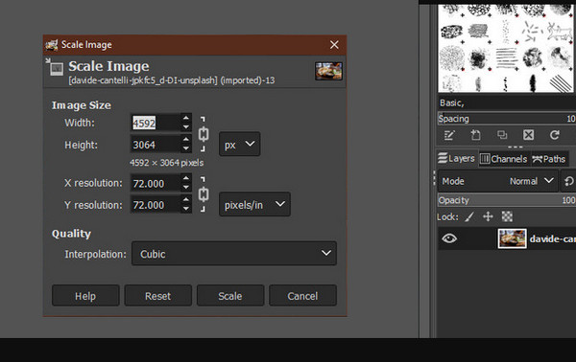Click the Basic brush tag field
576x362 pixels.
[x=507, y=102]
